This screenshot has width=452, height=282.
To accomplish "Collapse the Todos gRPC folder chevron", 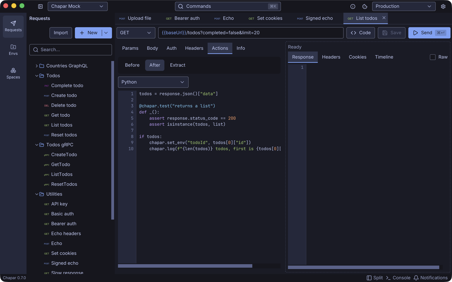I will pyautogui.click(x=36, y=145).
